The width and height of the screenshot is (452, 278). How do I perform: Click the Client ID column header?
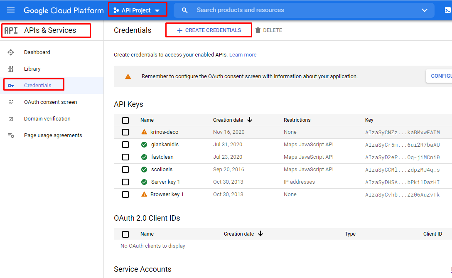(x=432, y=234)
